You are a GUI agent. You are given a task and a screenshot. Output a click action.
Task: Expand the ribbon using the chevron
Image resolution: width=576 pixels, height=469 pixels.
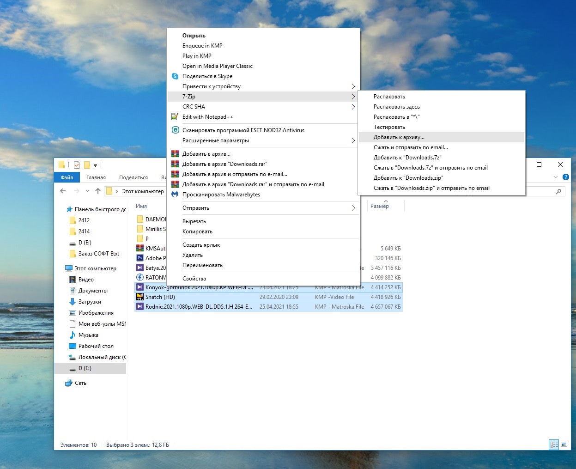(556, 177)
